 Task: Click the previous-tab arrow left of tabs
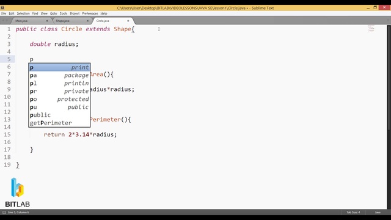[3, 21]
